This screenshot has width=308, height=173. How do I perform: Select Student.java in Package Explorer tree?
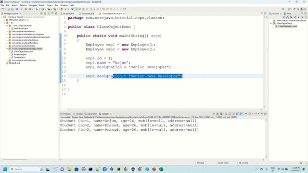(x=19, y=57)
